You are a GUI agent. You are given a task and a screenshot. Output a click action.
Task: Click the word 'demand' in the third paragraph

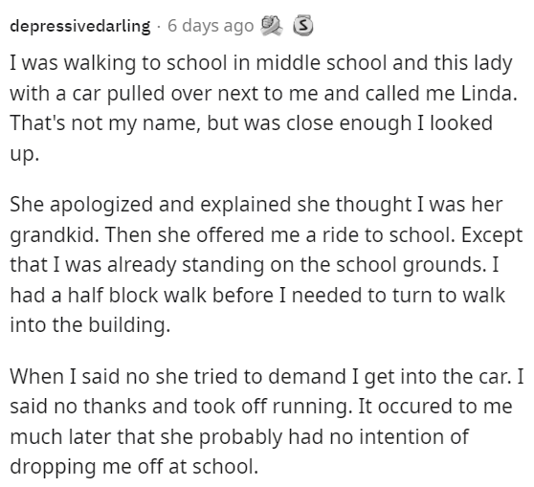pyautogui.click(x=307, y=376)
